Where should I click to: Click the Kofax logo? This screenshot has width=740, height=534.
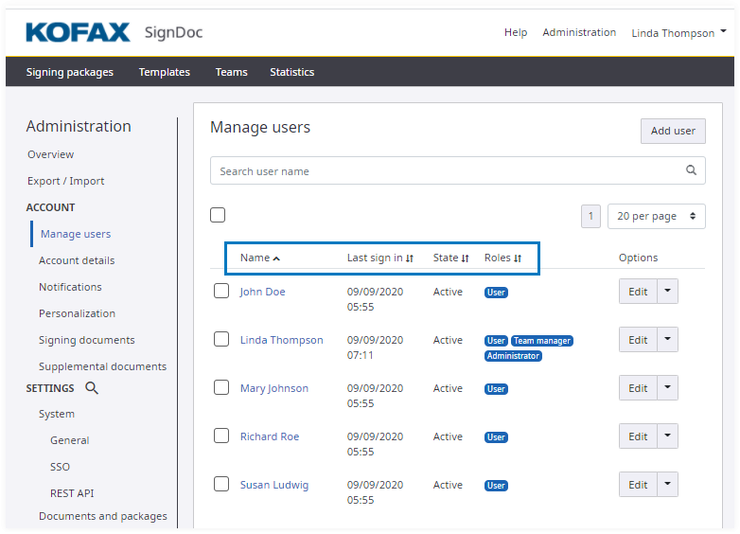(78, 33)
